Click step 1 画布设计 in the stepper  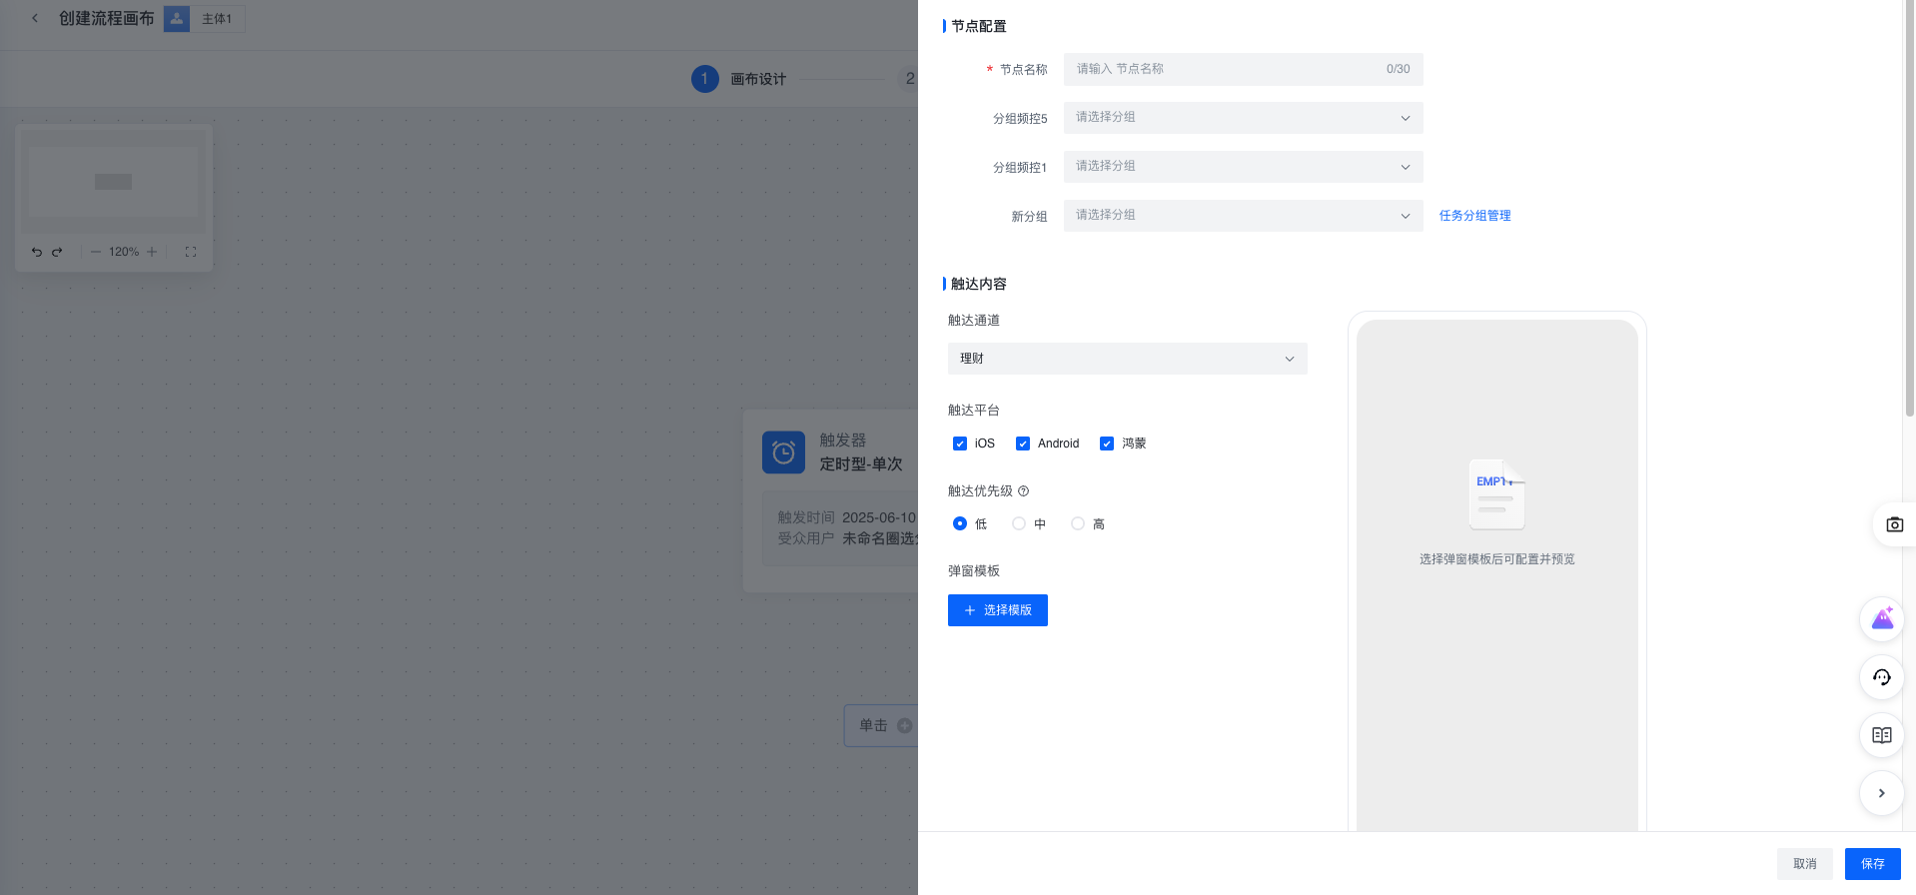coord(739,79)
